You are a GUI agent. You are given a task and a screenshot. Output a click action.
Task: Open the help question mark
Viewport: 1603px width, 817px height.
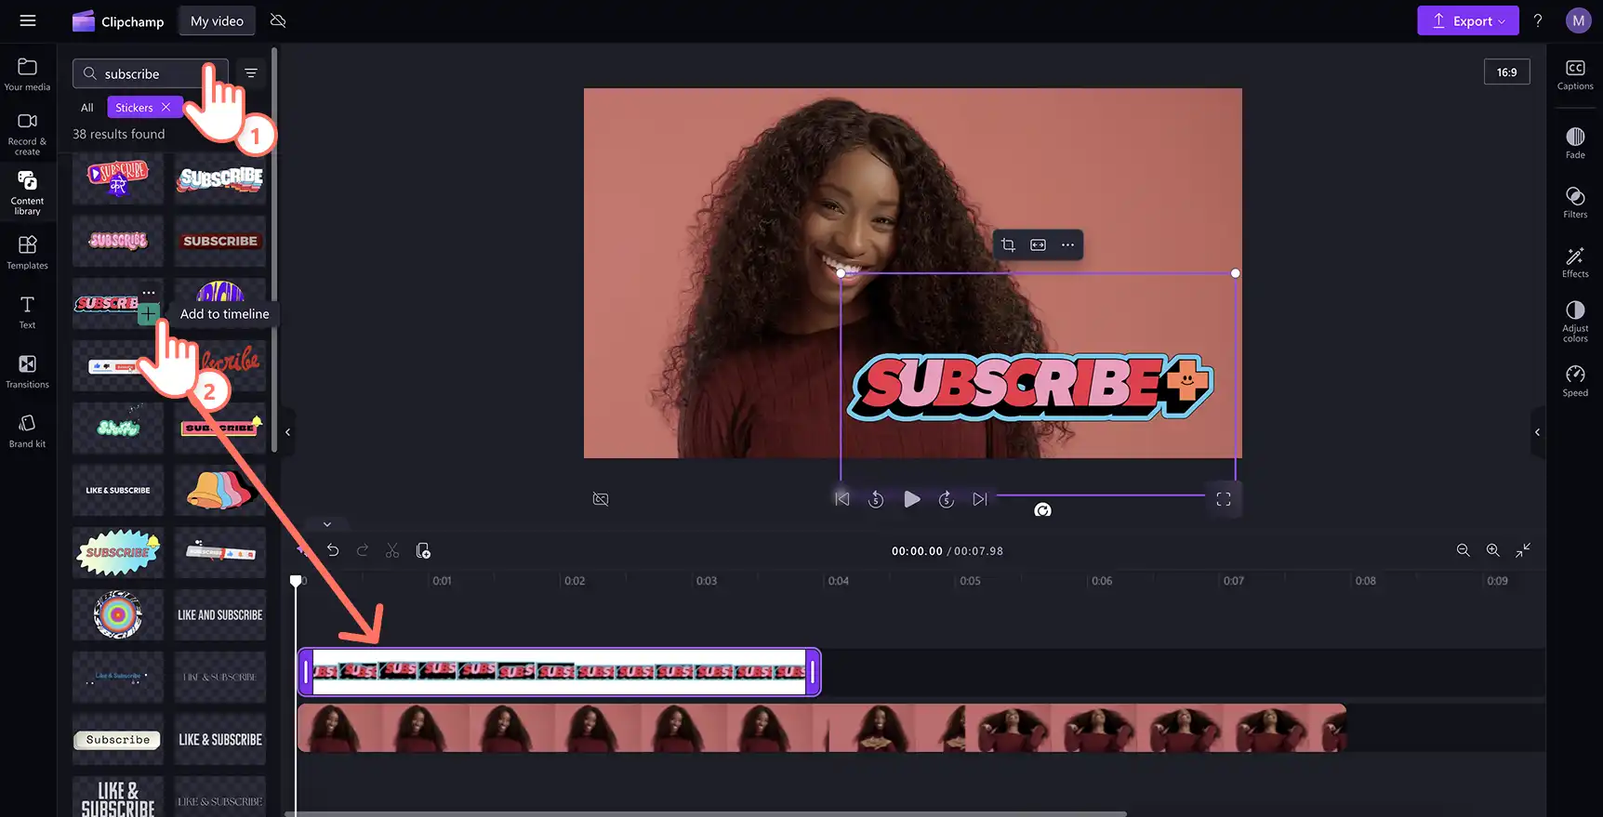[x=1538, y=20]
